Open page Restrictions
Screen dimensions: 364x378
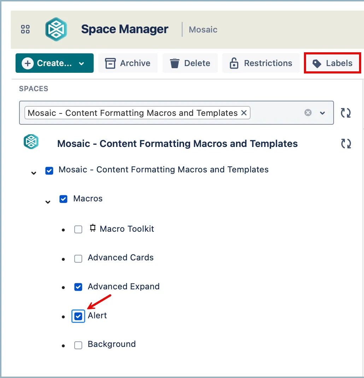(x=261, y=63)
